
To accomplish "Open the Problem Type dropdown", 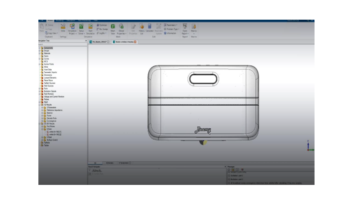I will click(x=172, y=29).
